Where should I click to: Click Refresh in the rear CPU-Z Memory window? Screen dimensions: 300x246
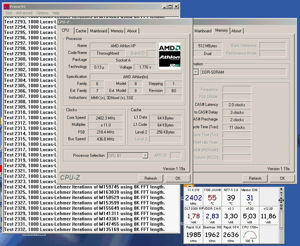coord(255,178)
